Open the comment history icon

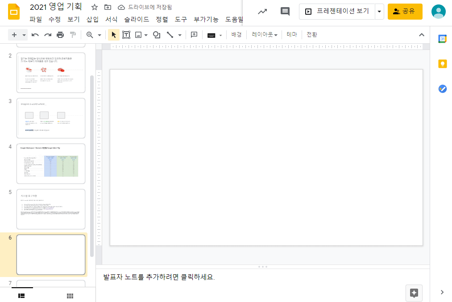285,12
